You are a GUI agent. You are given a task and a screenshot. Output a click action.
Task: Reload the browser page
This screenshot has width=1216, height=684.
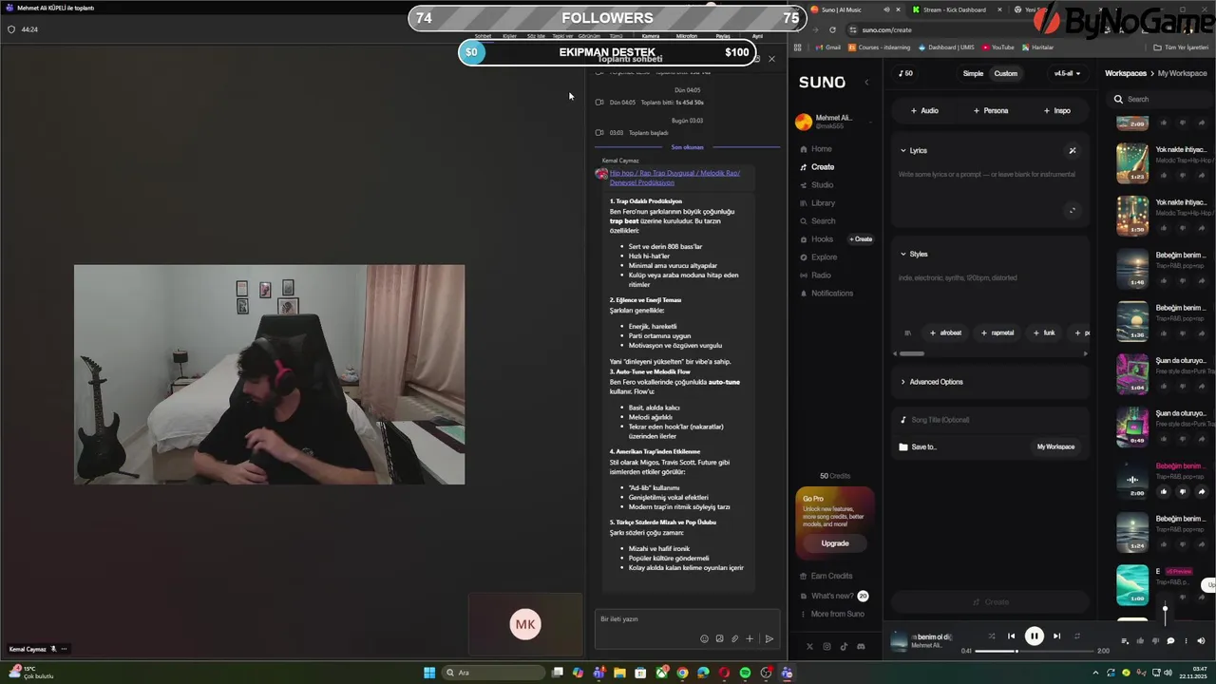point(832,29)
